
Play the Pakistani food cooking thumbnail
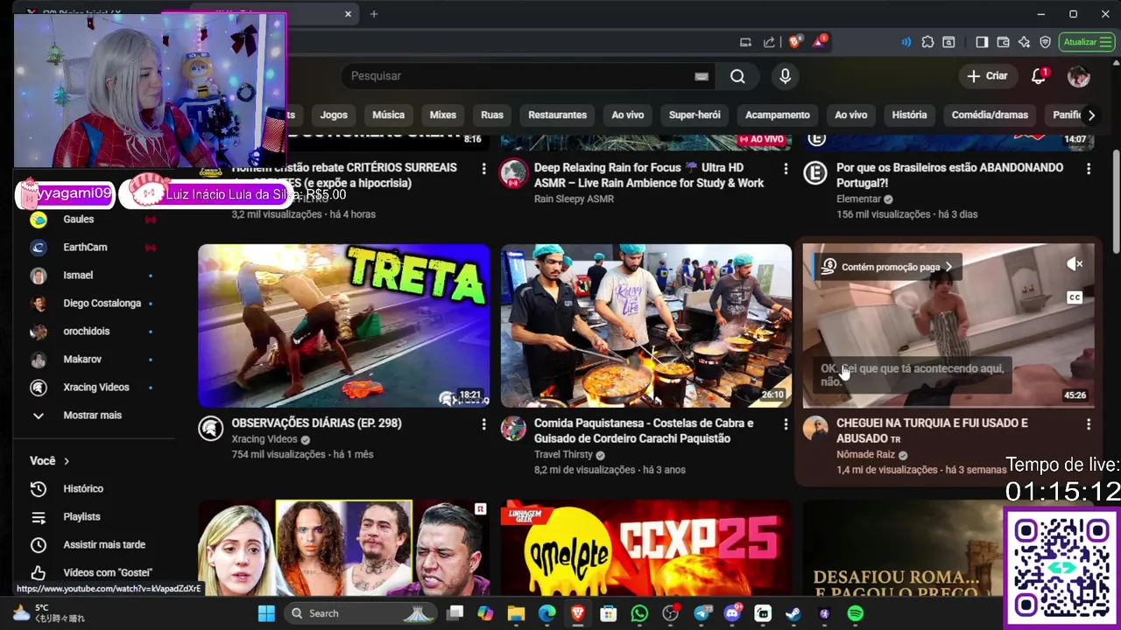[x=645, y=325]
